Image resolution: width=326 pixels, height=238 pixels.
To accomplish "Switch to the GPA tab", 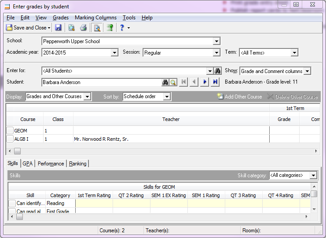I will [28, 164].
